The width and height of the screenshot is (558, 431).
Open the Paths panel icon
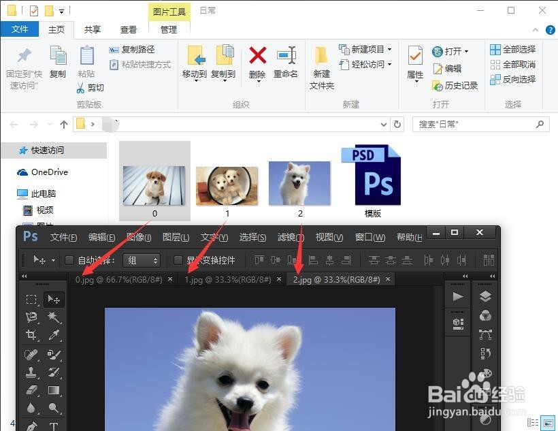point(485,334)
